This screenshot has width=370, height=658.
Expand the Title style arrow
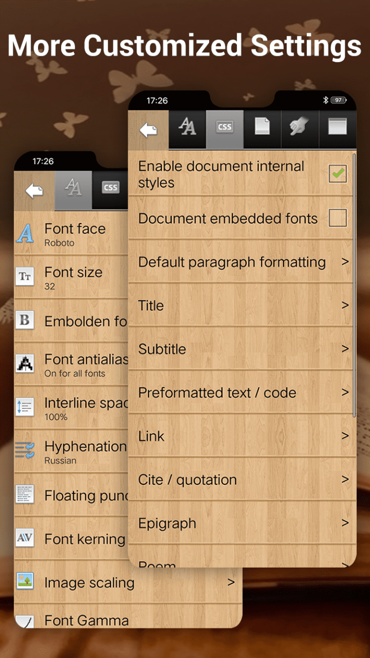click(x=345, y=306)
